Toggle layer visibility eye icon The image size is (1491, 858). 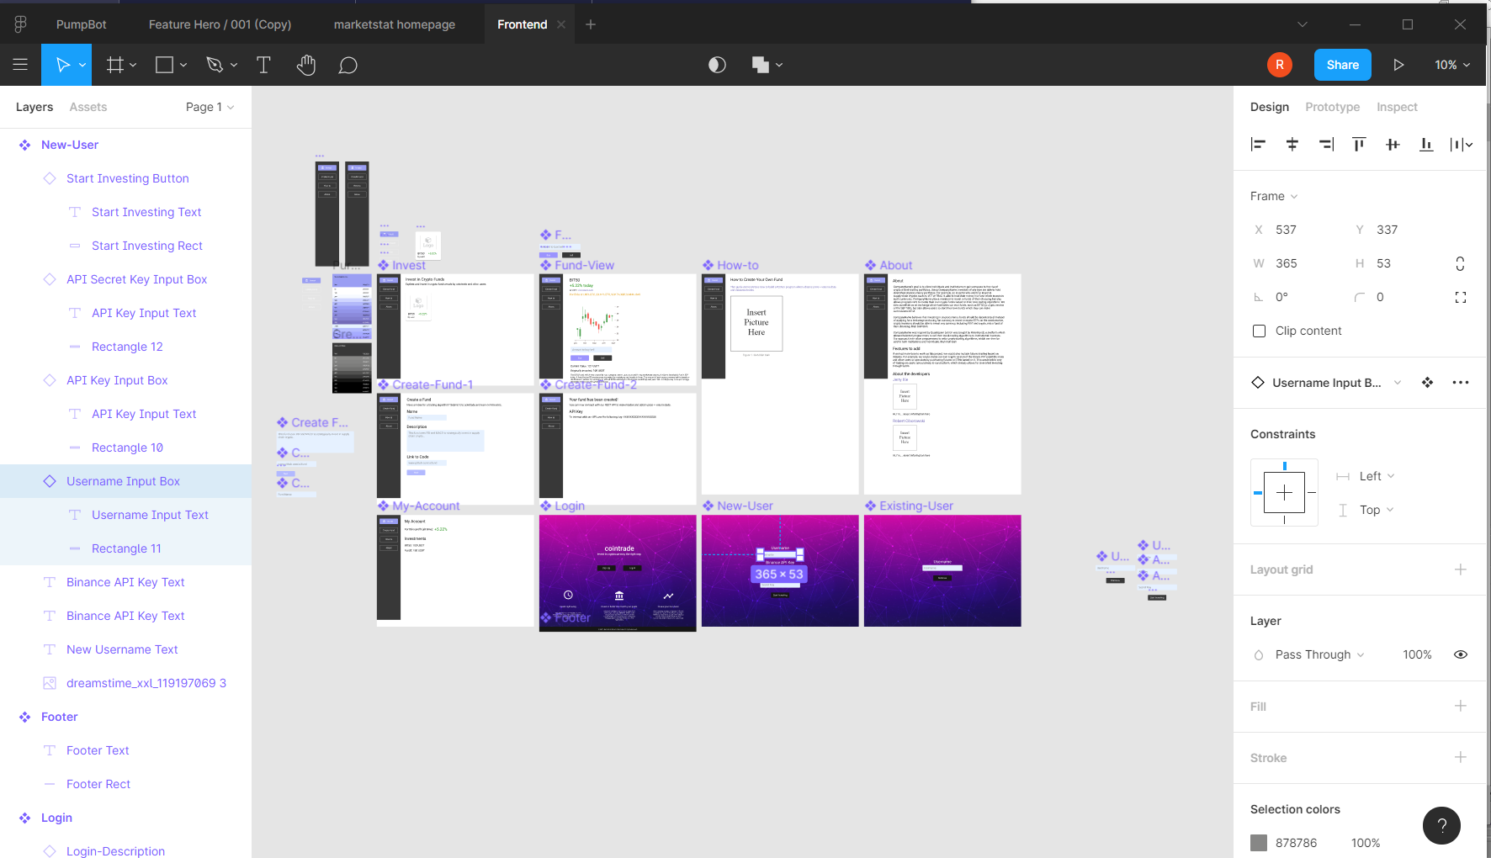[x=1461, y=654]
